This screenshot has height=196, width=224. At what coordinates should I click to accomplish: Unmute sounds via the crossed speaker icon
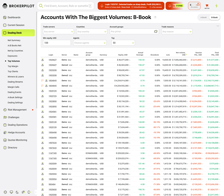[24, 192]
